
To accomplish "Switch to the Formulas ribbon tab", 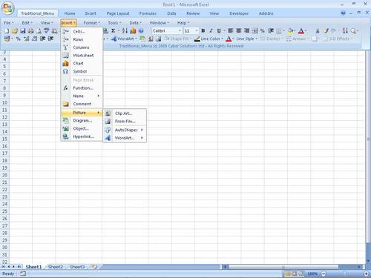I will [x=148, y=13].
